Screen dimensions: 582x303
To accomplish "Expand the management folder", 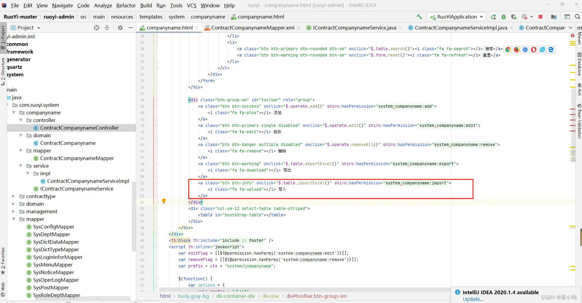I will click(14, 211).
